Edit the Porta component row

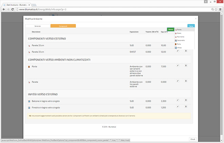point(178,66)
